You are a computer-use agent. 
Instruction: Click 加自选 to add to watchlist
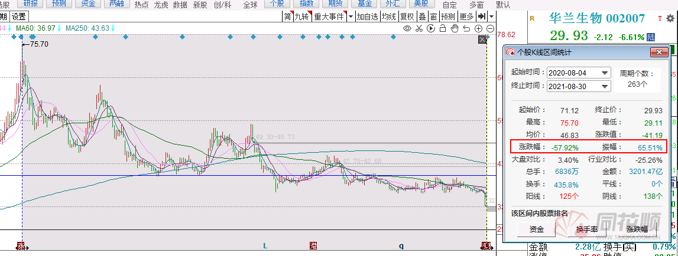coord(367,17)
